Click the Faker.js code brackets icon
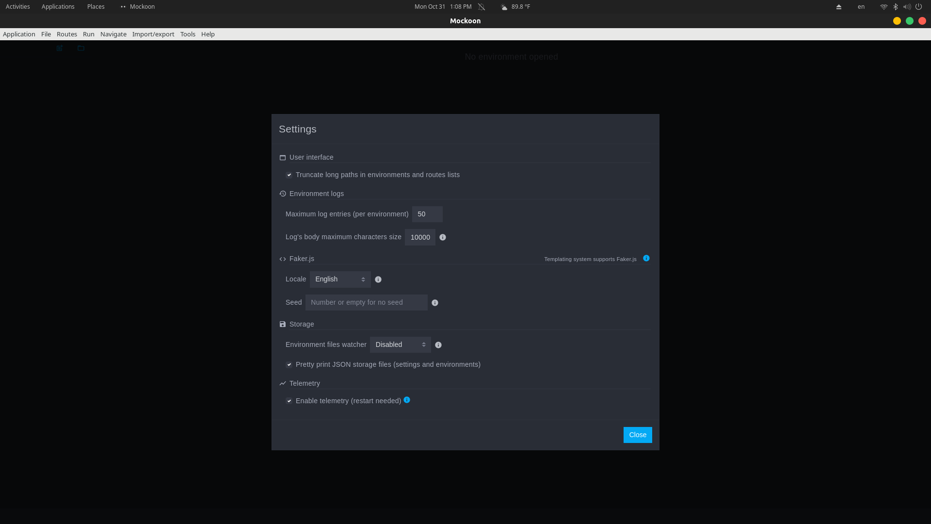The height and width of the screenshot is (524, 931). [x=282, y=259]
